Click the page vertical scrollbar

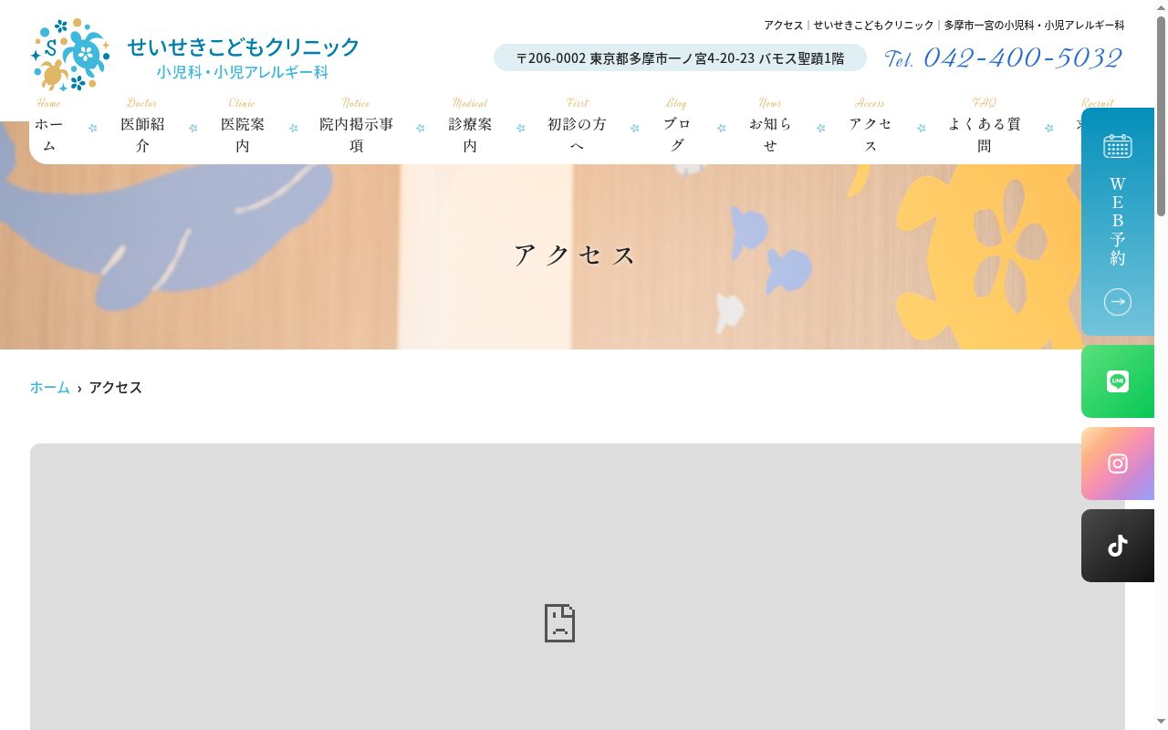pos(1161,117)
